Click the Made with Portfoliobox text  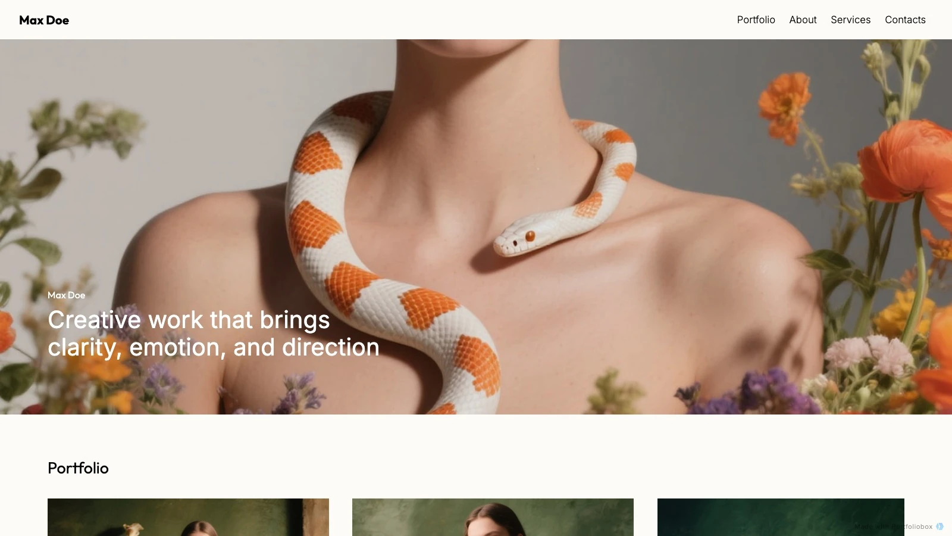pyautogui.click(x=893, y=526)
